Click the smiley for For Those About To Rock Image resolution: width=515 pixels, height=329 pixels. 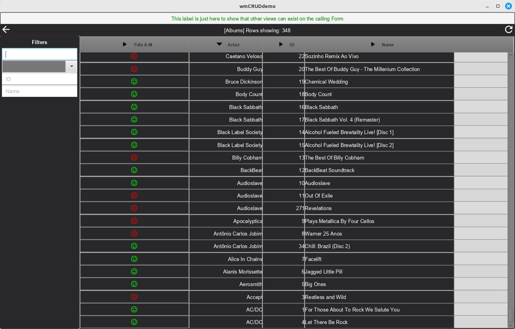click(x=134, y=310)
